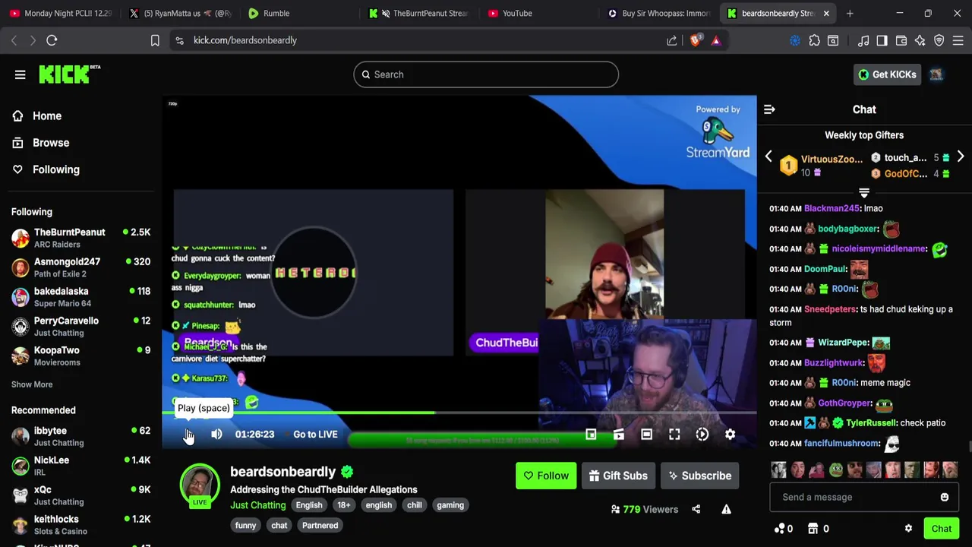This screenshot has height=547, width=972.
Task: Open recommended NickLee channel
Action: [80, 466]
